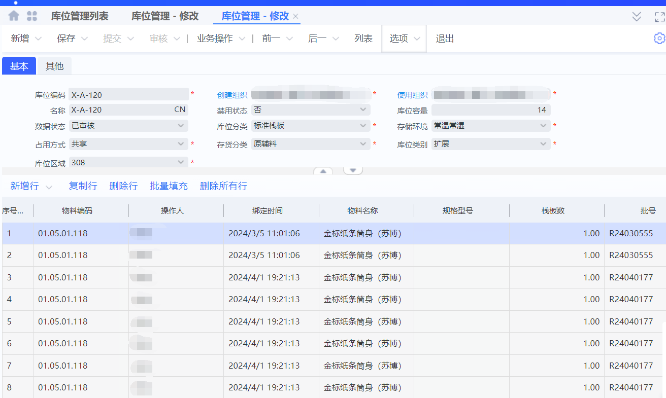Click 新增行 to add row

pyautogui.click(x=24, y=186)
